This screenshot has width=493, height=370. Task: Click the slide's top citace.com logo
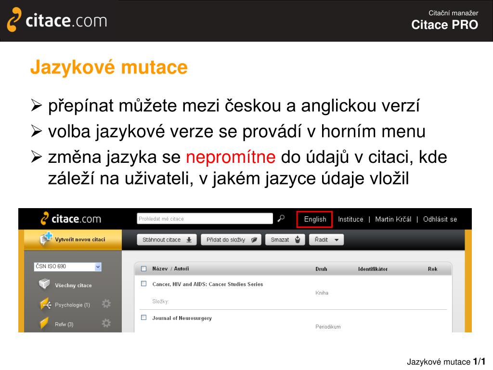[57, 20]
